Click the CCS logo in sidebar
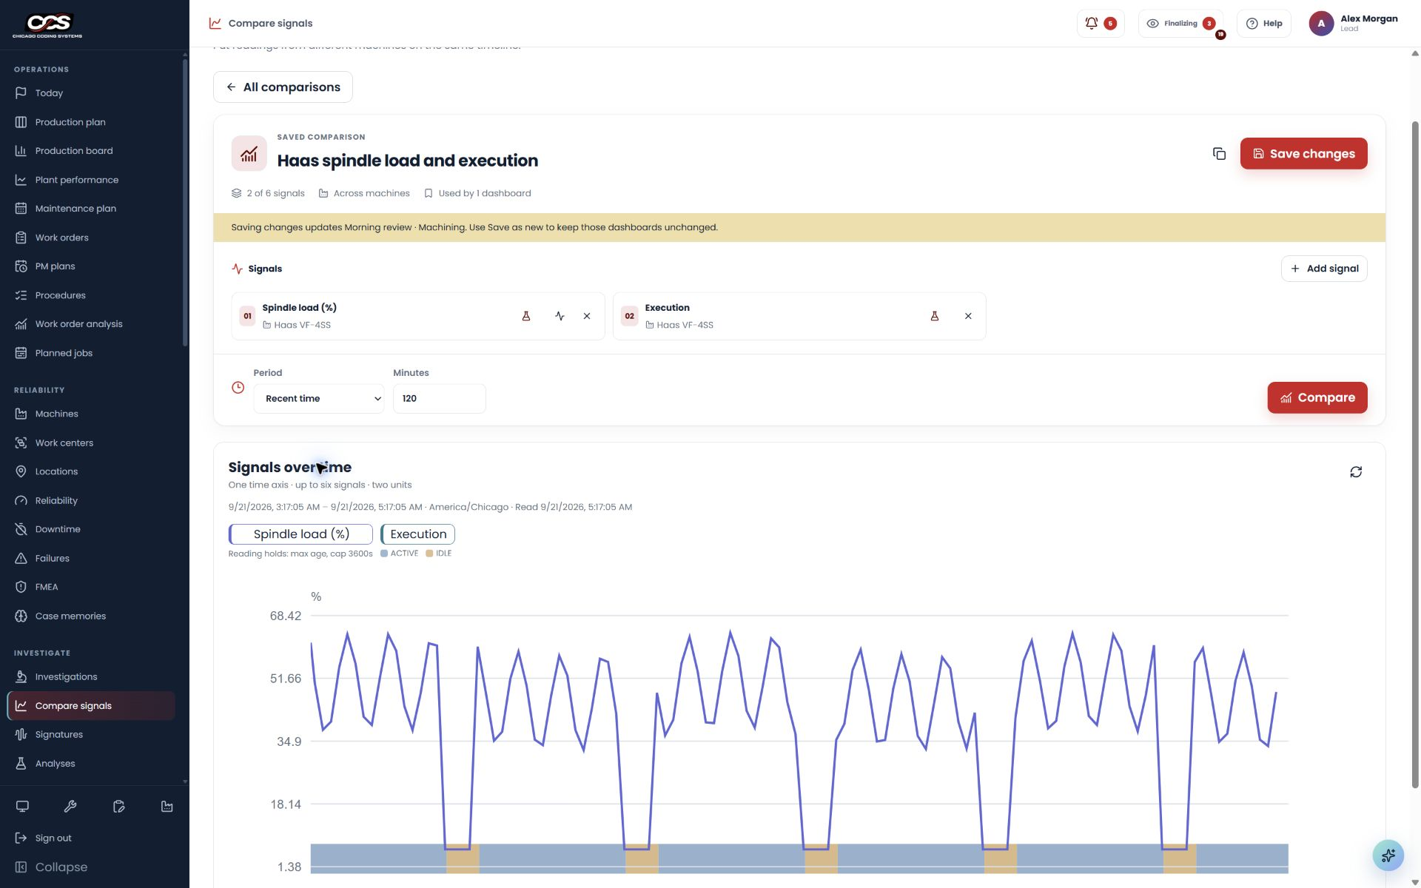 (47, 24)
